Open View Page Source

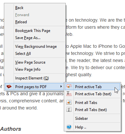[35, 62]
